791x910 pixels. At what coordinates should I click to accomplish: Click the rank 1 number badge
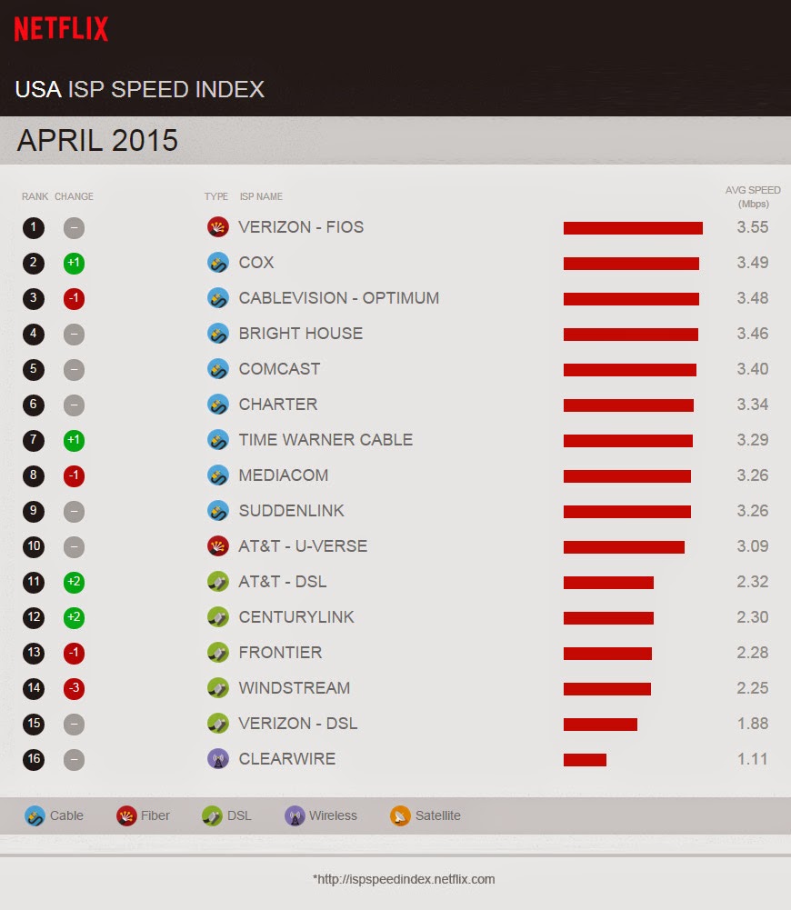[x=34, y=227]
